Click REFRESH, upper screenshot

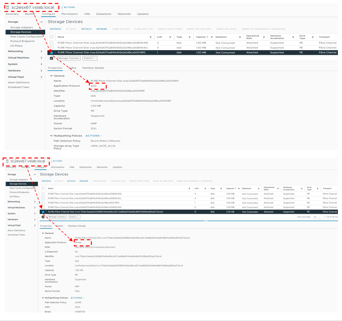tap(56, 29)
